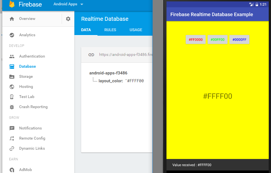Click the Realtime Database heading

[105, 19]
